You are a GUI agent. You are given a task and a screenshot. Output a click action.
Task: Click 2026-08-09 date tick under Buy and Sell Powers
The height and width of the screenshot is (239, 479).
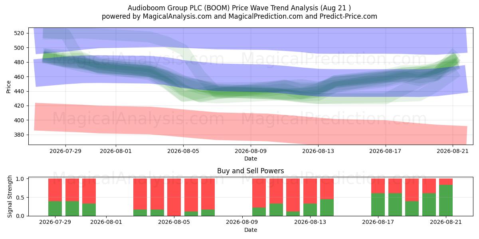pyautogui.click(x=242, y=222)
